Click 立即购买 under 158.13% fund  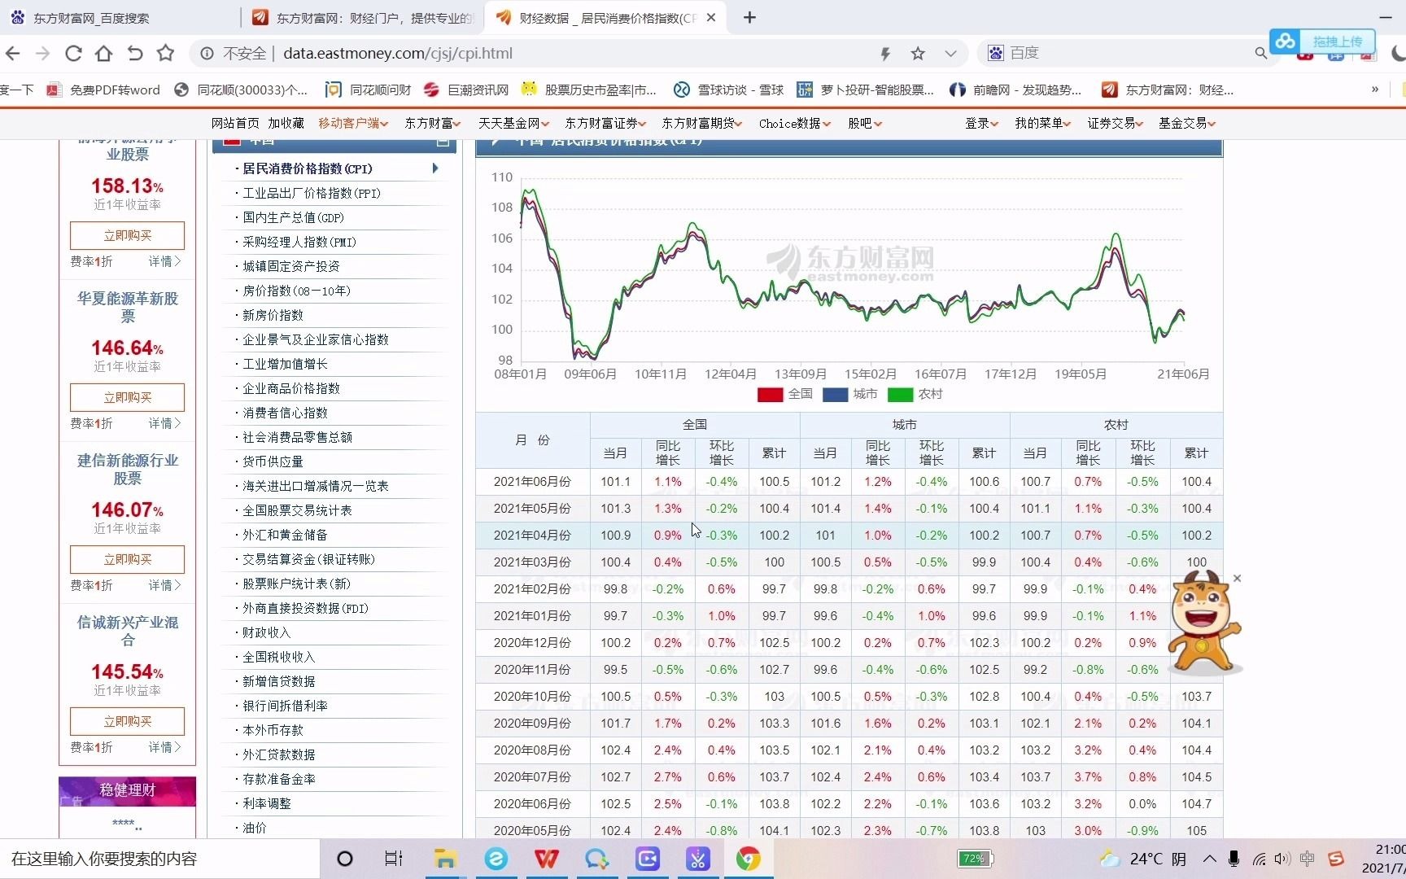click(x=127, y=235)
